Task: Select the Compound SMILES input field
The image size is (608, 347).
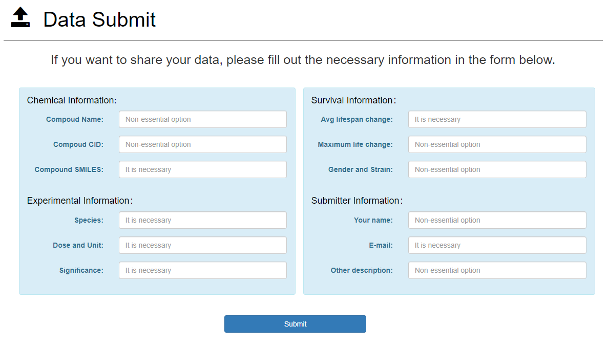Action: coord(202,169)
